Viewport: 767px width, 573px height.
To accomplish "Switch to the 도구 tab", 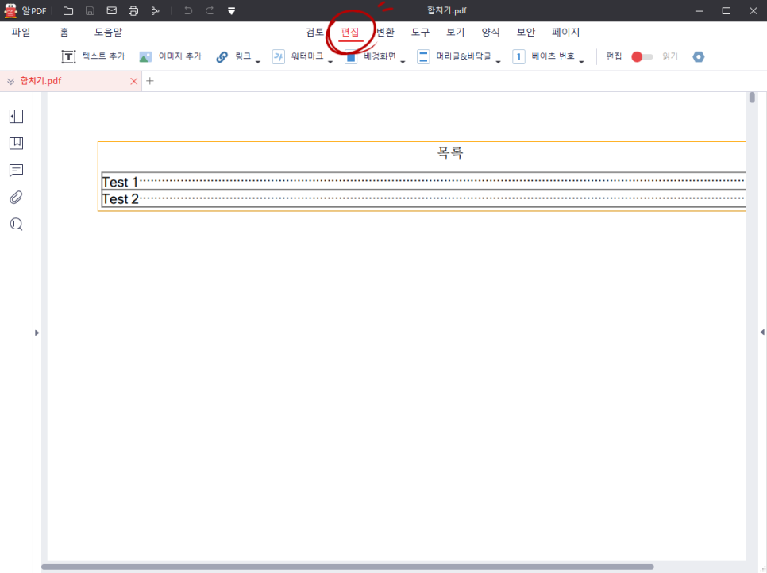I will point(420,33).
